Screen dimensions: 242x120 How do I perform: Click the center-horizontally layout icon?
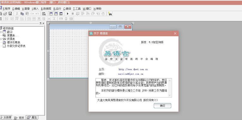[29, 19]
